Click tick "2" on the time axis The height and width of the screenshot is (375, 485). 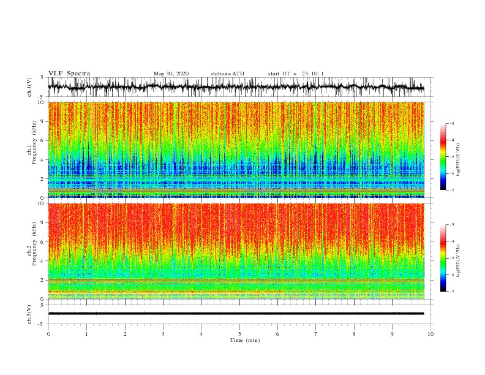coord(125,334)
